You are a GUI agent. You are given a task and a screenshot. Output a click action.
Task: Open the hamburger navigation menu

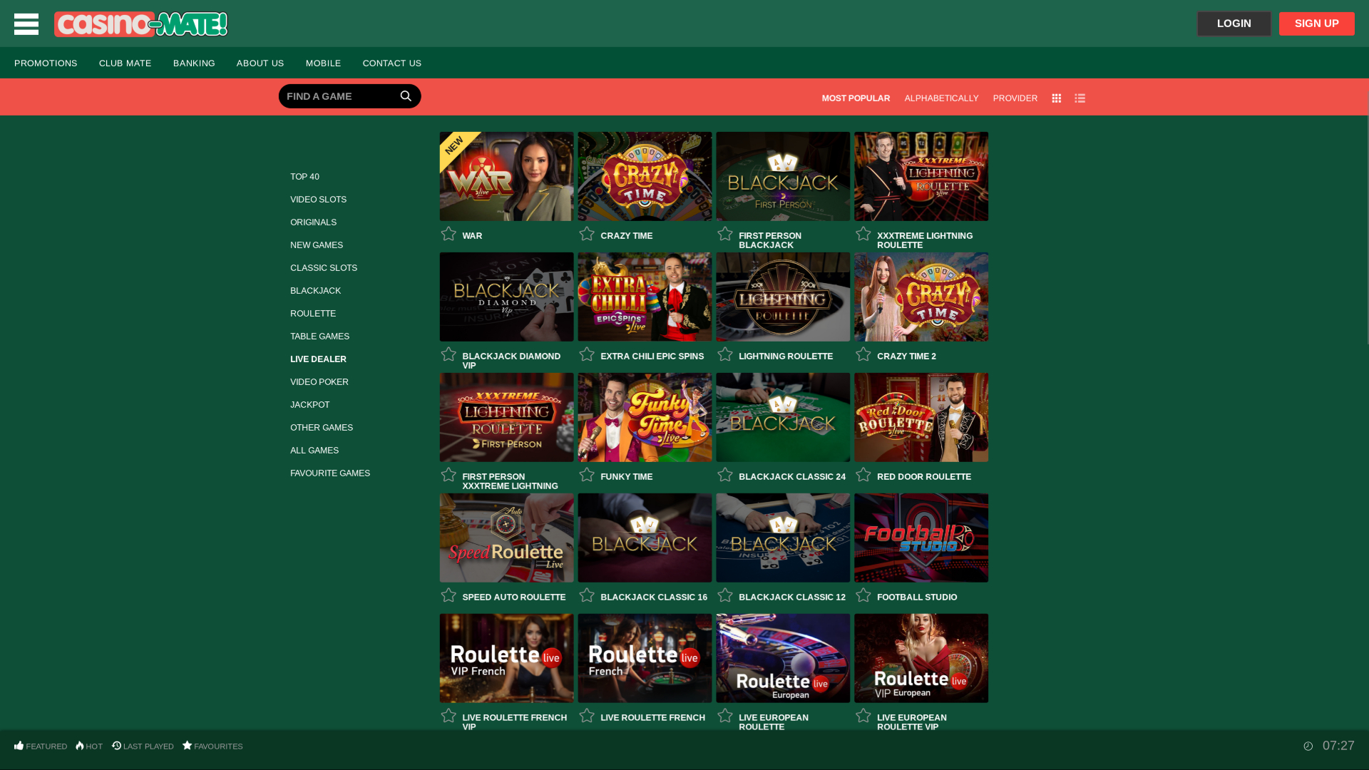(26, 24)
